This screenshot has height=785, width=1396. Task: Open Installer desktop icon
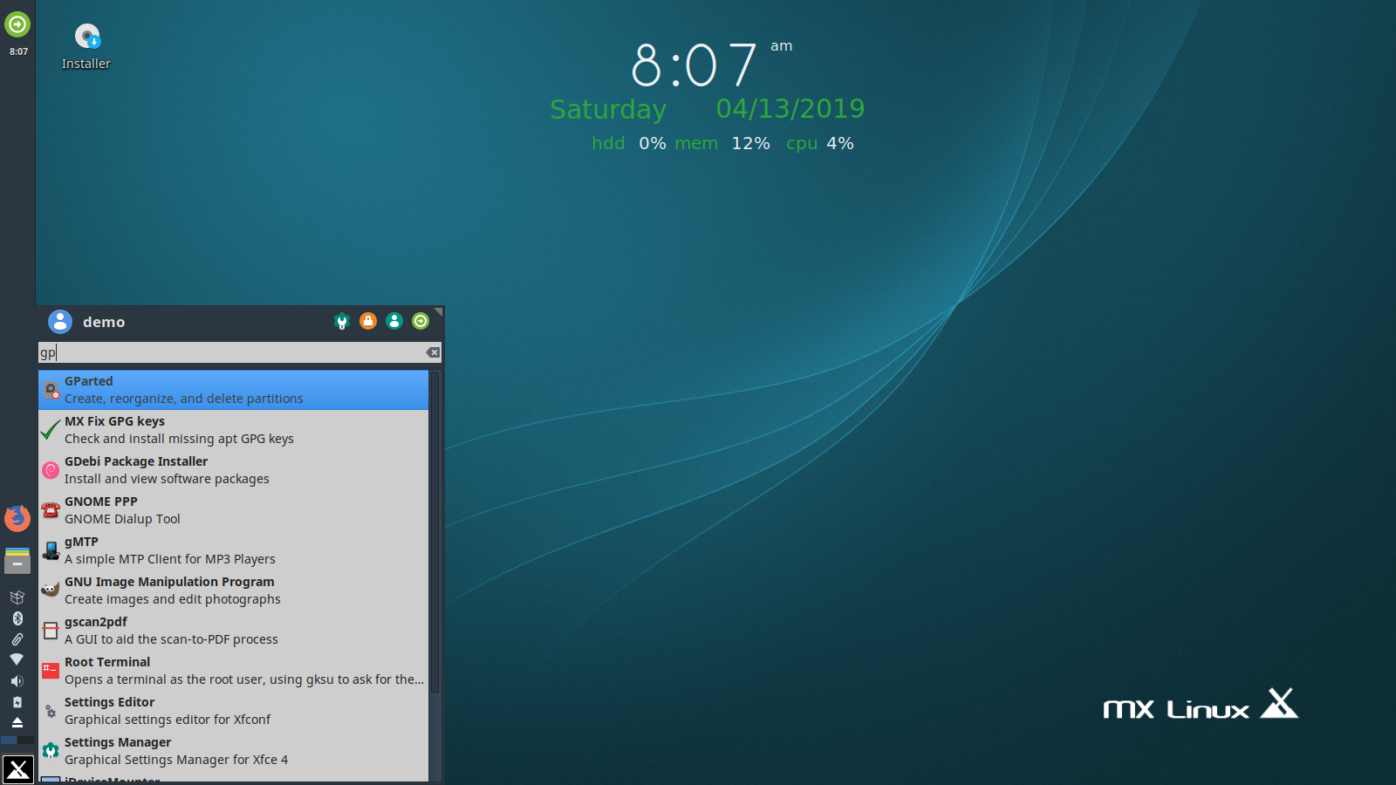pos(86,47)
